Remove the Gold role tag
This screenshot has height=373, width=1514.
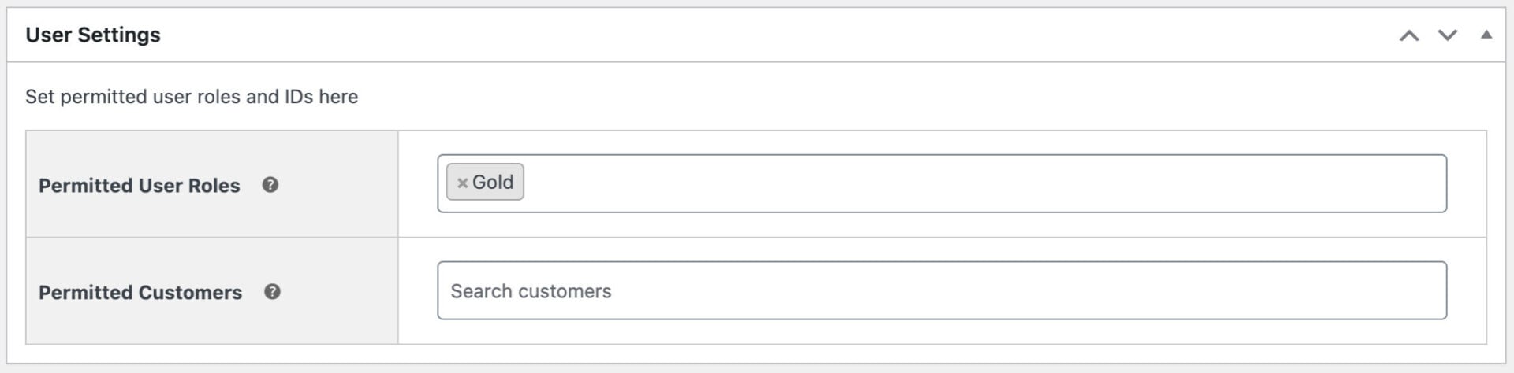pyautogui.click(x=463, y=183)
